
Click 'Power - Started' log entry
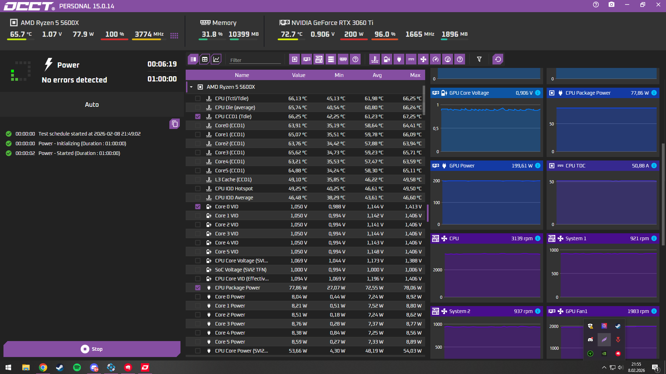point(79,153)
